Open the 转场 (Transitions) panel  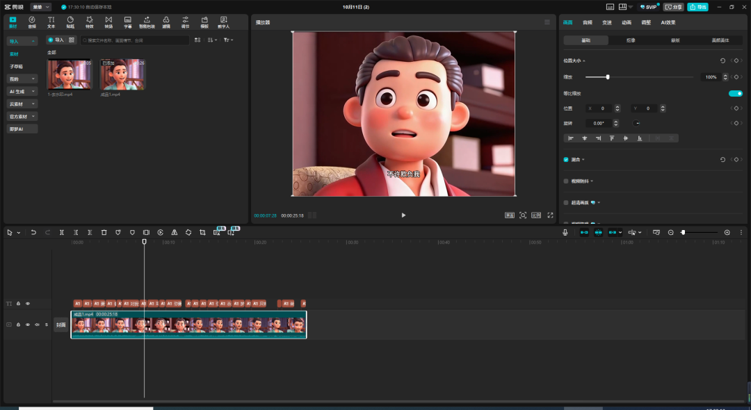coord(108,22)
